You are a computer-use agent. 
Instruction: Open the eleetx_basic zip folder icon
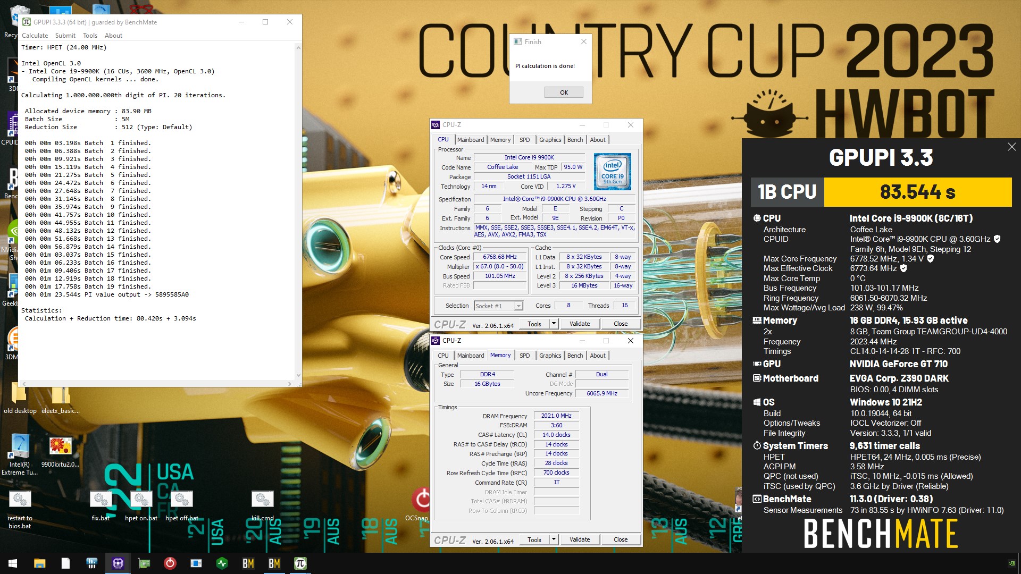[60, 398]
